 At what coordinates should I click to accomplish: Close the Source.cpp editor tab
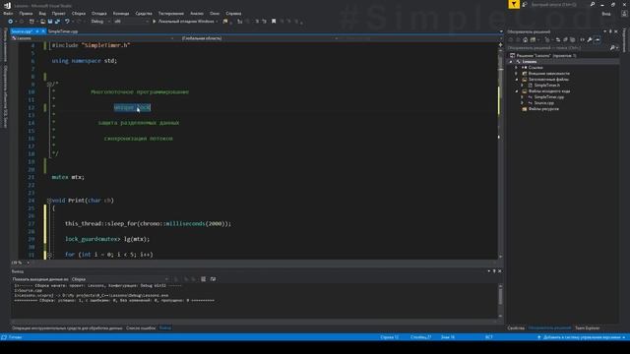tap(43, 31)
